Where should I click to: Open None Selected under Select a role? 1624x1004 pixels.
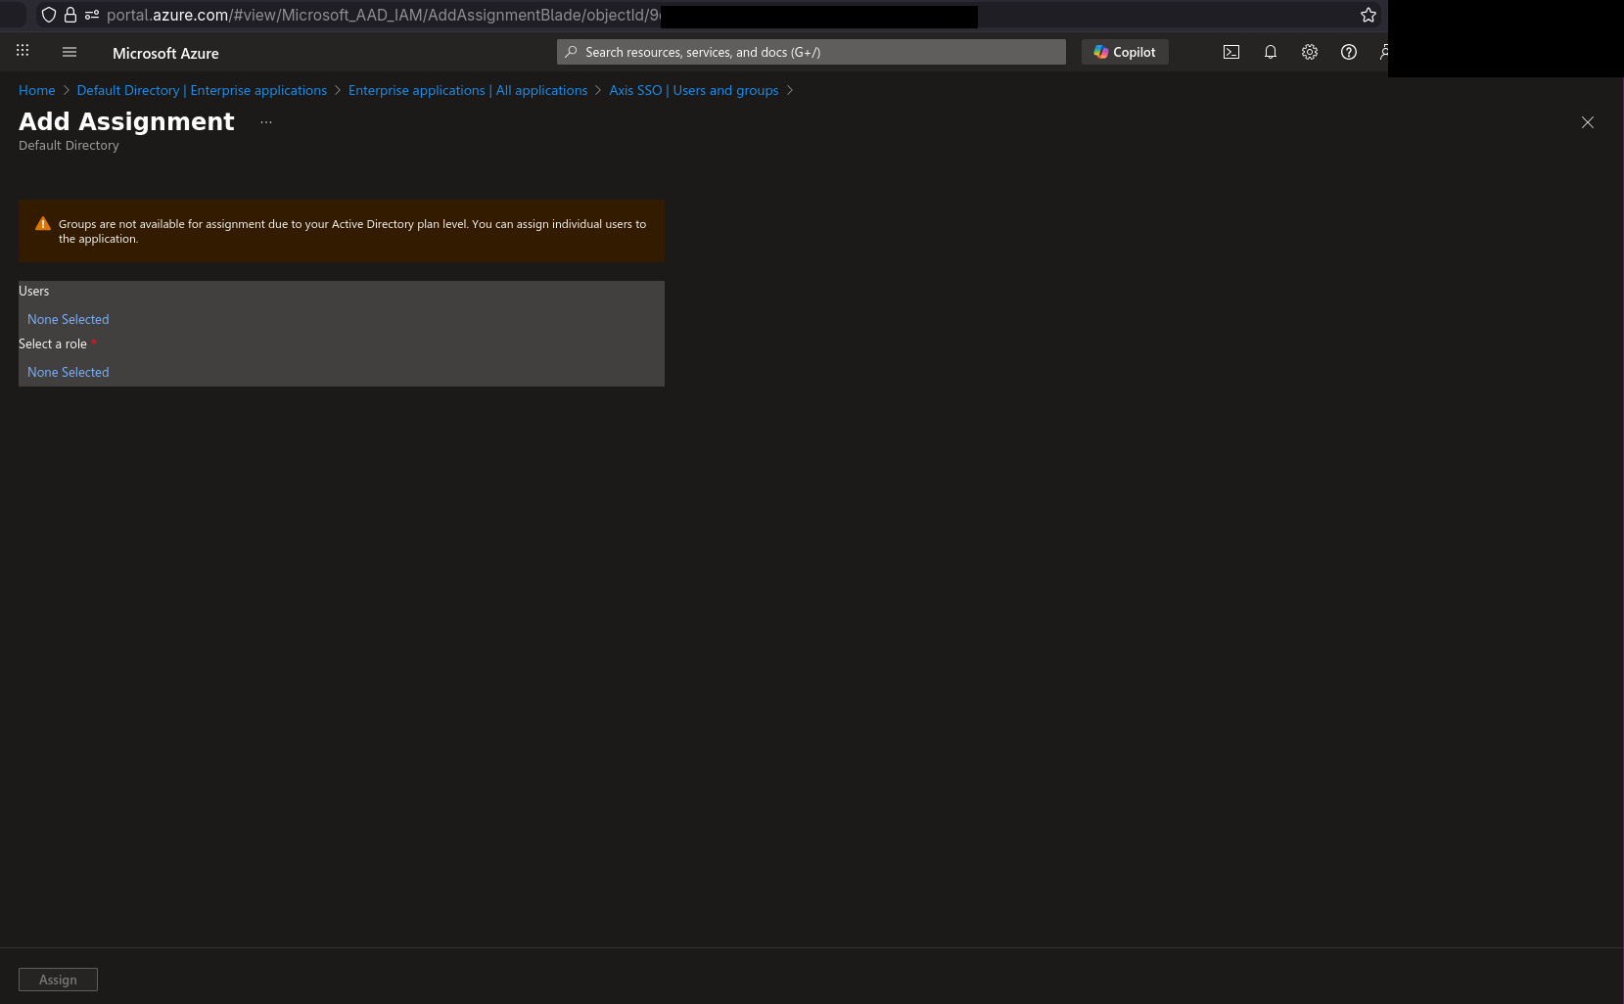click(68, 372)
